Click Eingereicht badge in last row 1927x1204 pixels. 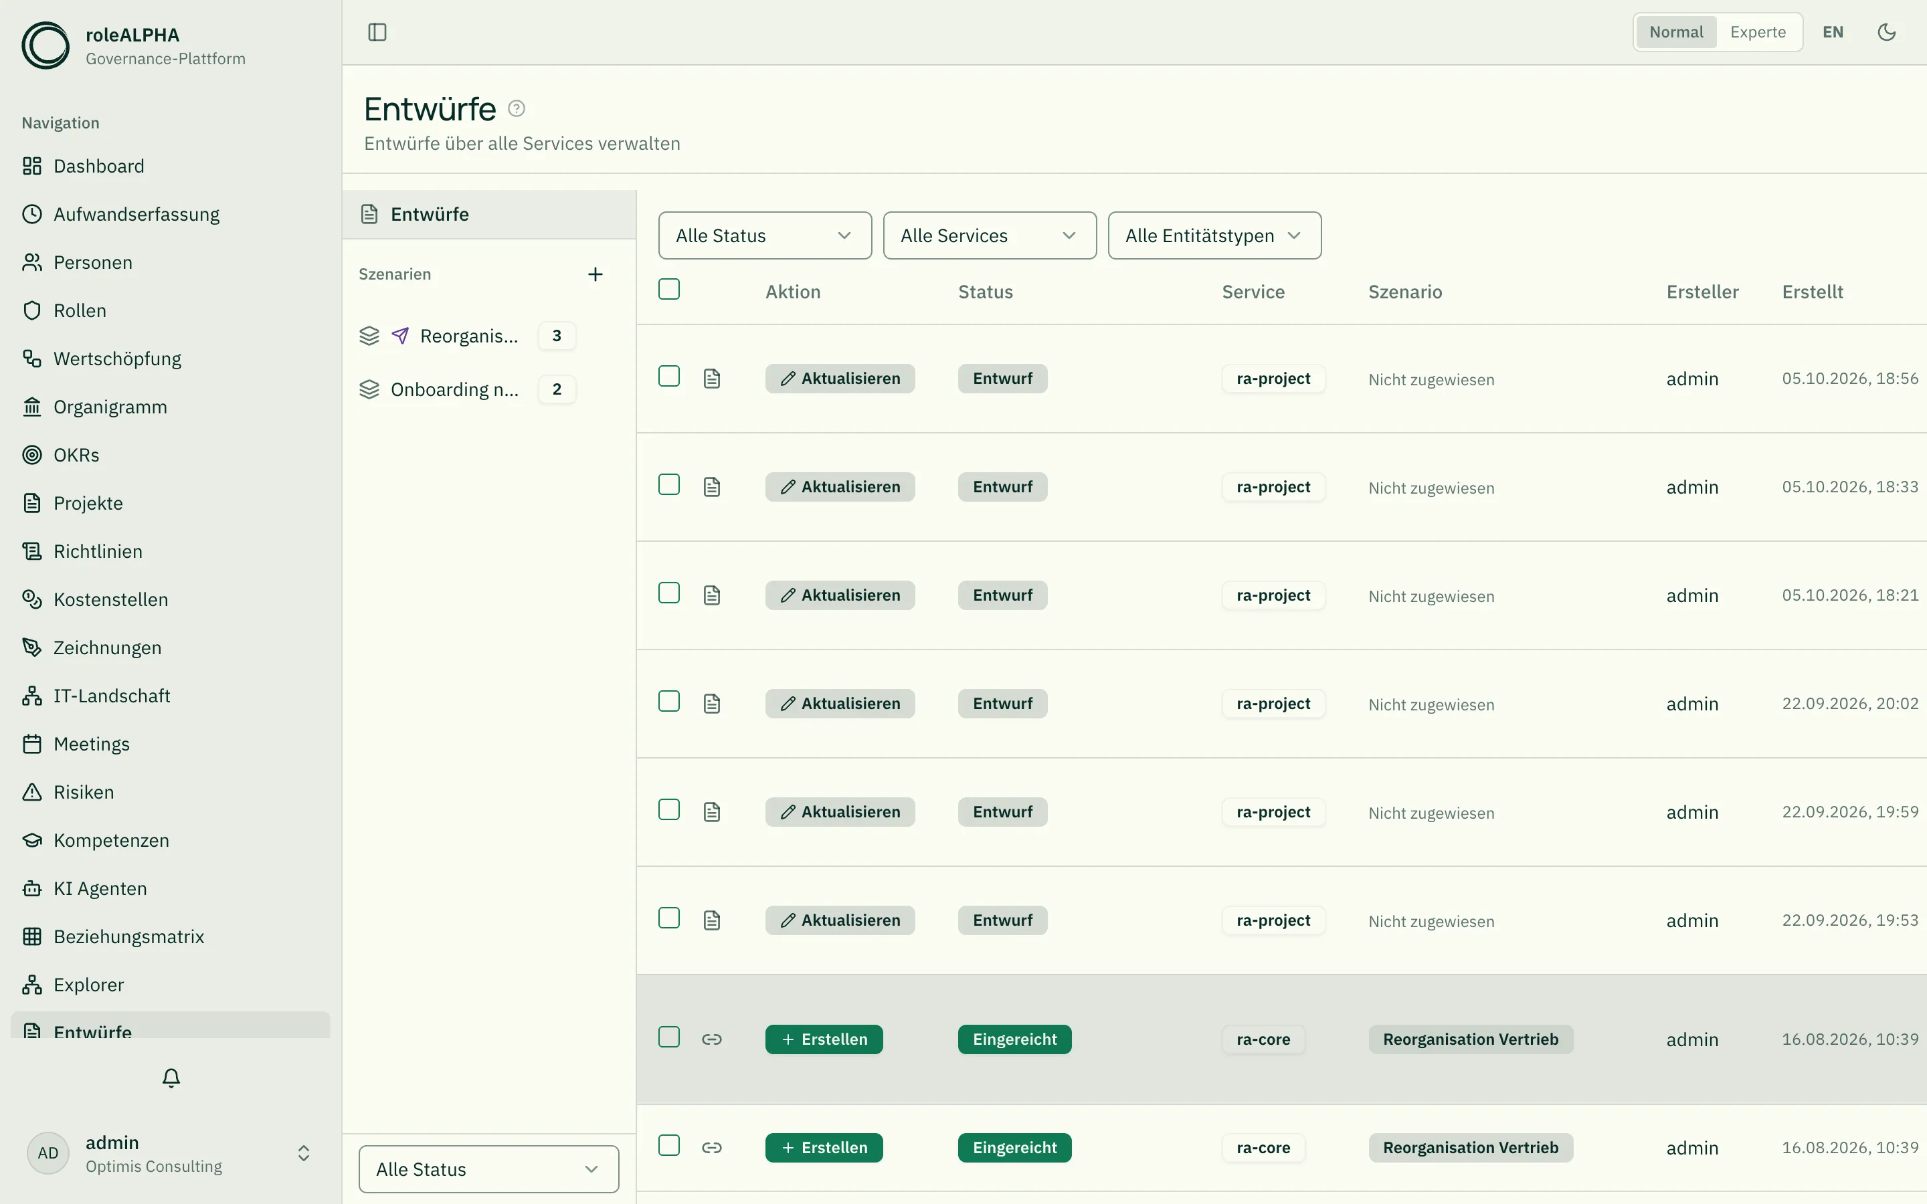(x=1014, y=1147)
